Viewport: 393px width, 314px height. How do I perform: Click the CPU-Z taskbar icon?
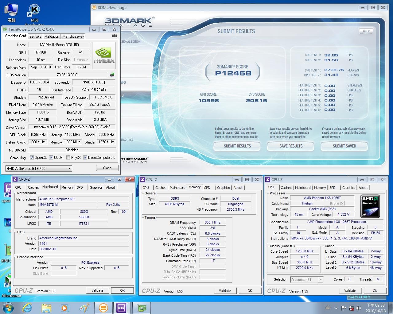pyautogui.click(x=121, y=307)
